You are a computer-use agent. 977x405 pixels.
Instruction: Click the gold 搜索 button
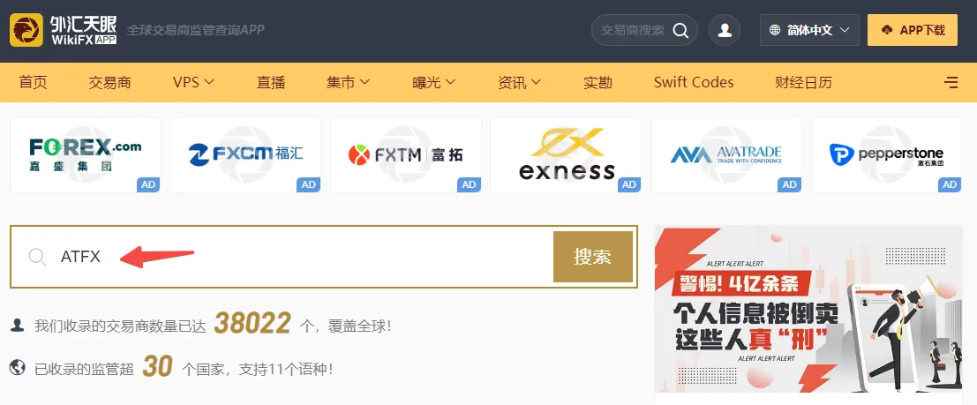[592, 257]
